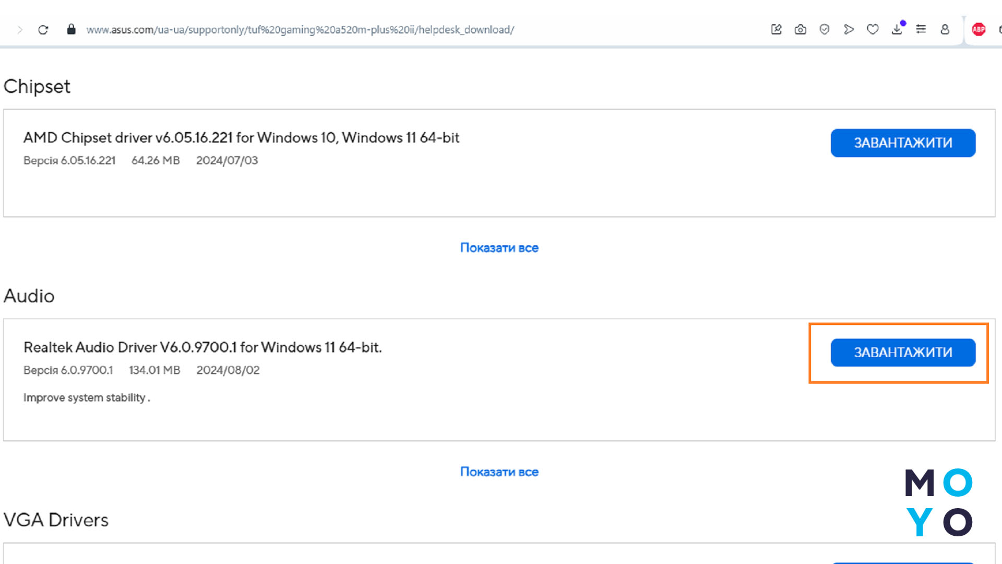Click the browser forward arrow
This screenshot has height=564, width=1002.
point(20,30)
